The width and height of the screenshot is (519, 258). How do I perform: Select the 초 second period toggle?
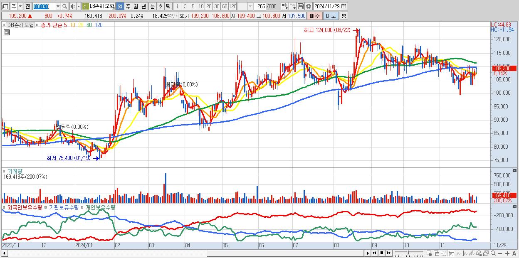(x=160, y=6)
